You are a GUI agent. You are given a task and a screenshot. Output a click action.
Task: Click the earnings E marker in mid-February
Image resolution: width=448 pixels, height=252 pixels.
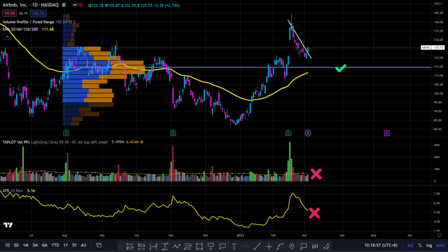(288, 133)
